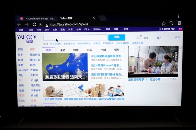Select the 看片 news tab
The image size is (196, 130).
pyautogui.click(x=117, y=50)
